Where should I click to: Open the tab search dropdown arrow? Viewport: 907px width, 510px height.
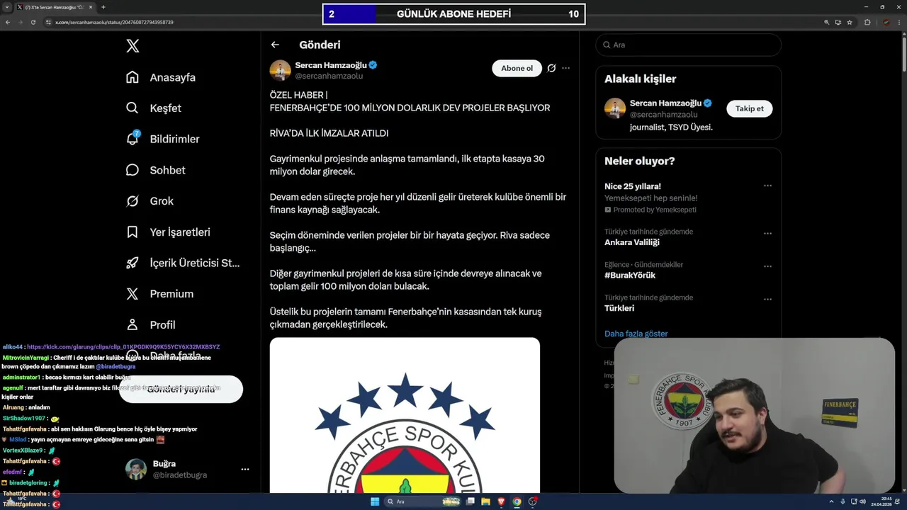(x=7, y=7)
